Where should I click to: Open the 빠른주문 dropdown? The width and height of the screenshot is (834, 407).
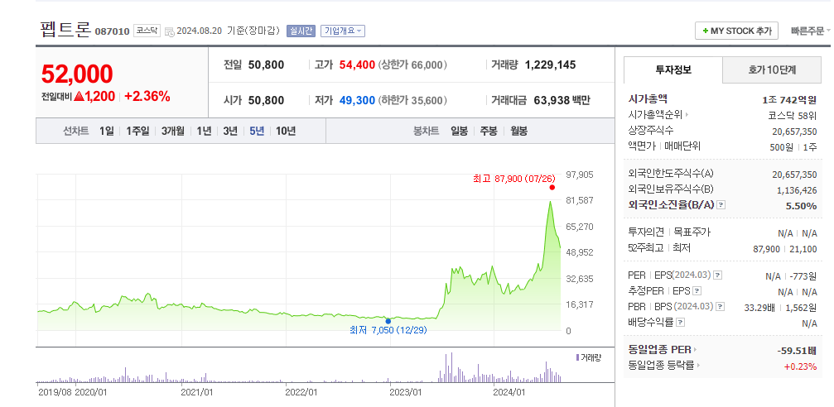810,31
